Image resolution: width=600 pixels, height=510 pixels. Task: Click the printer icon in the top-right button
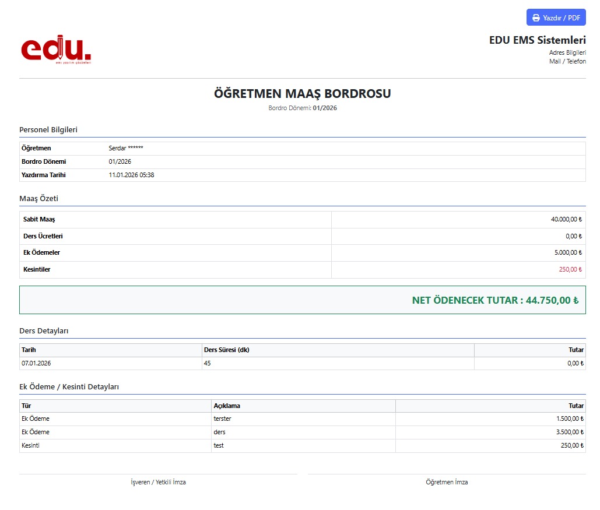[536, 18]
